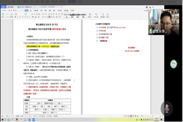
Task: Switch to the Insert ribbon tab
Action: pyautogui.click(x=31, y=10)
